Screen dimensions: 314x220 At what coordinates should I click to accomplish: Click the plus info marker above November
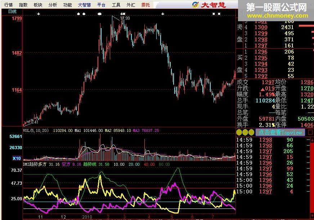pos(39,14)
